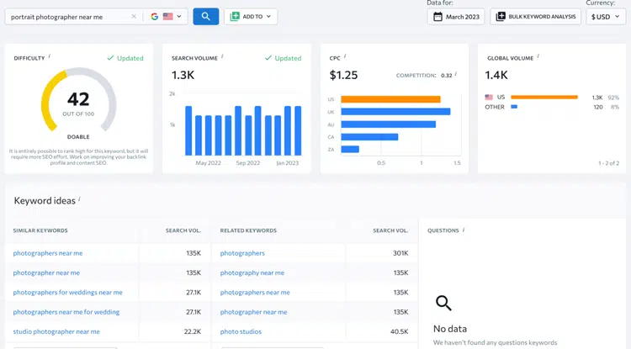
Task: Click the Difficulty info icon
Action: (50, 56)
